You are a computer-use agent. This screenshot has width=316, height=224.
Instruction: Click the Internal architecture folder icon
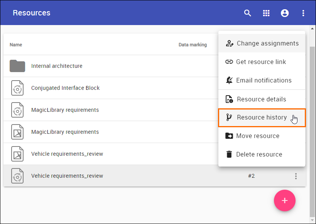tap(17, 66)
